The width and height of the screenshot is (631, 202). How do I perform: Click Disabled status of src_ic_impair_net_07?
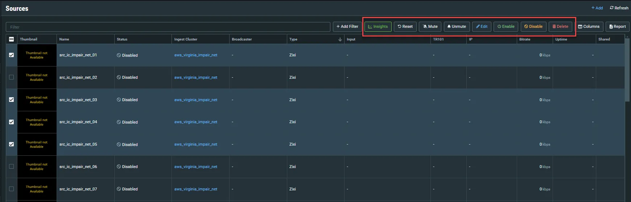coord(127,189)
